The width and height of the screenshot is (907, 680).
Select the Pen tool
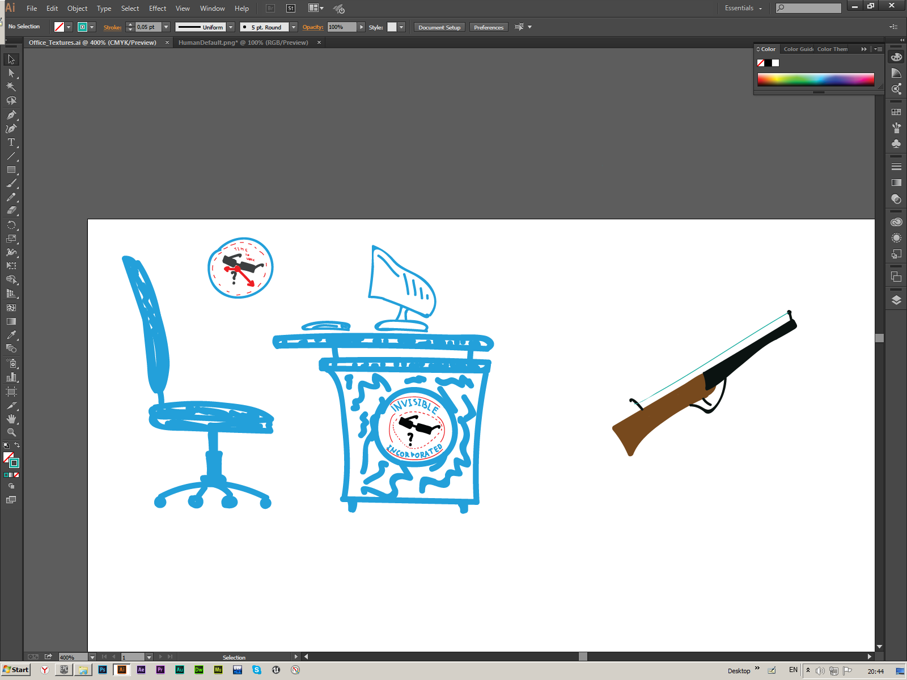pos(11,114)
